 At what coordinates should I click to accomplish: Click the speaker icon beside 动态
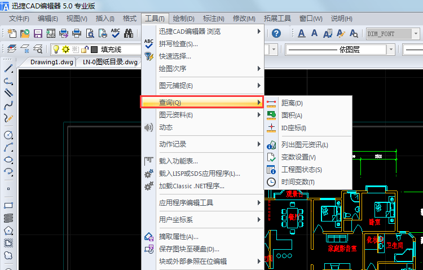pyautogui.click(x=149, y=127)
